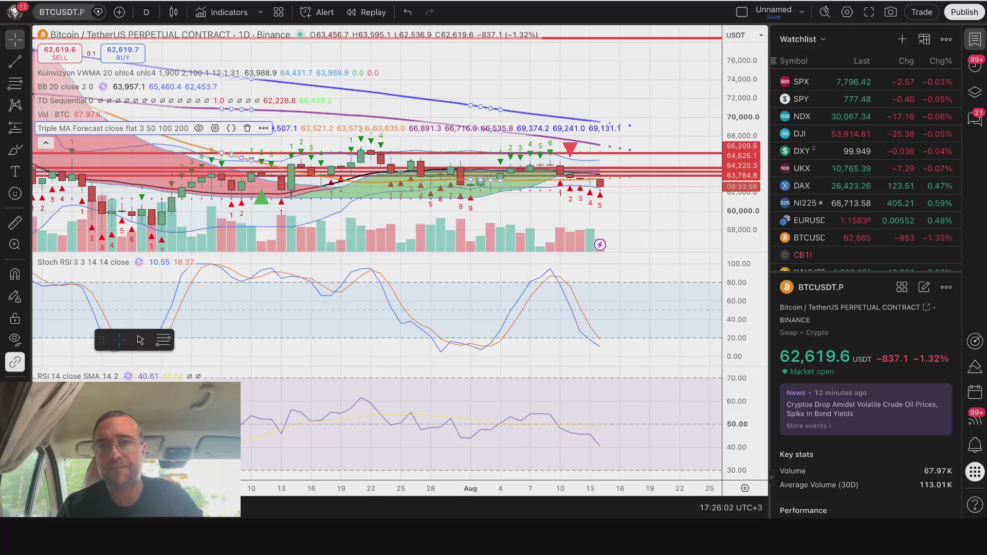Select the ruler measure tool
Image resolution: width=987 pixels, height=555 pixels.
pos(15,223)
